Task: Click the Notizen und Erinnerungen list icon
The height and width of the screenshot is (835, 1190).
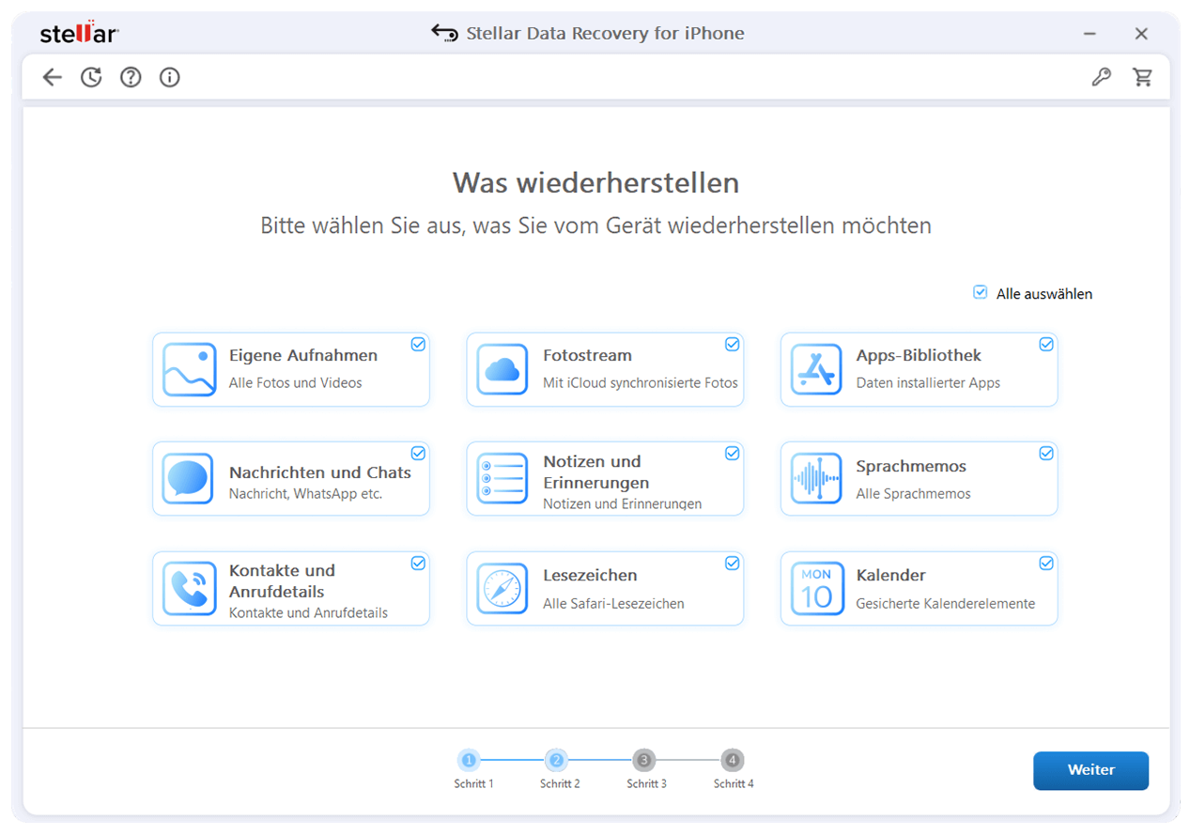Action: tap(502, 478)
